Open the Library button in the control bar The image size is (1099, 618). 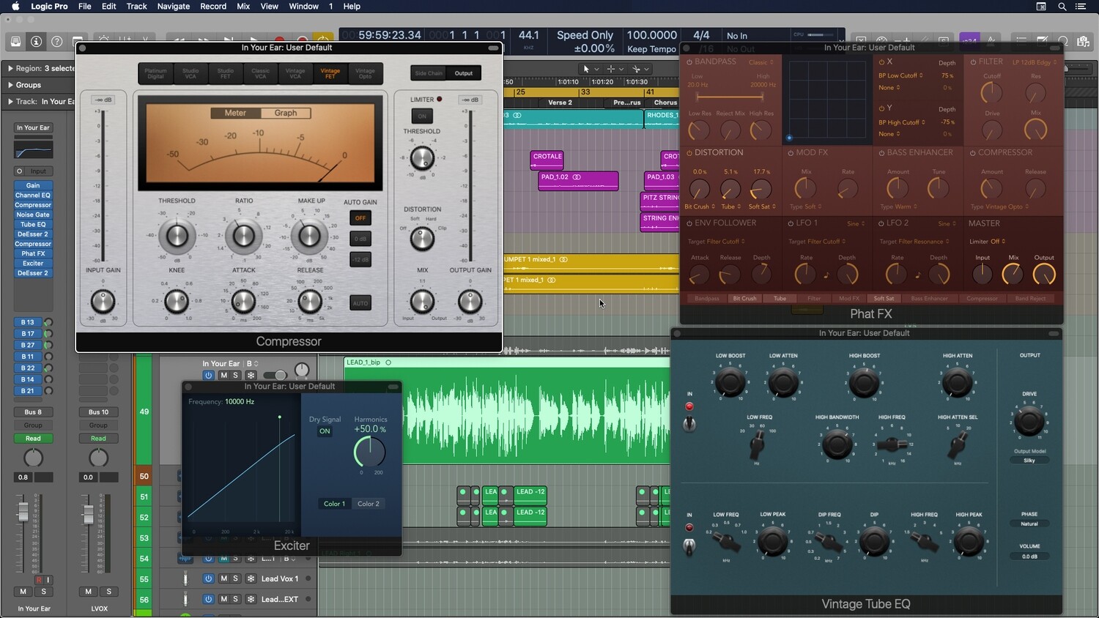coord(15,42)
